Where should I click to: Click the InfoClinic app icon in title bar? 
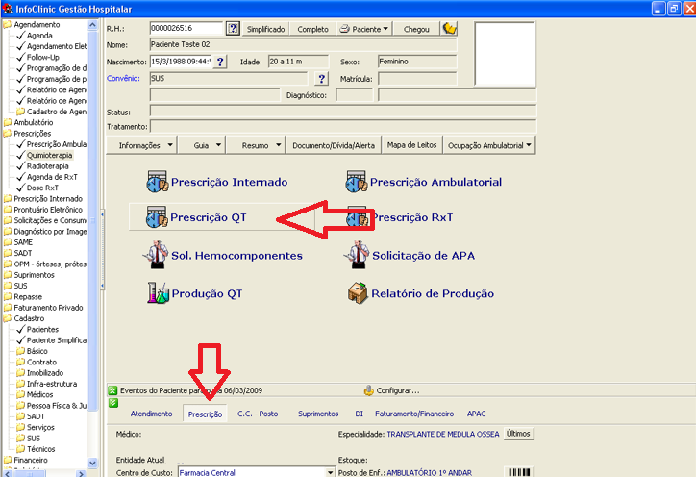pos(8,8)
